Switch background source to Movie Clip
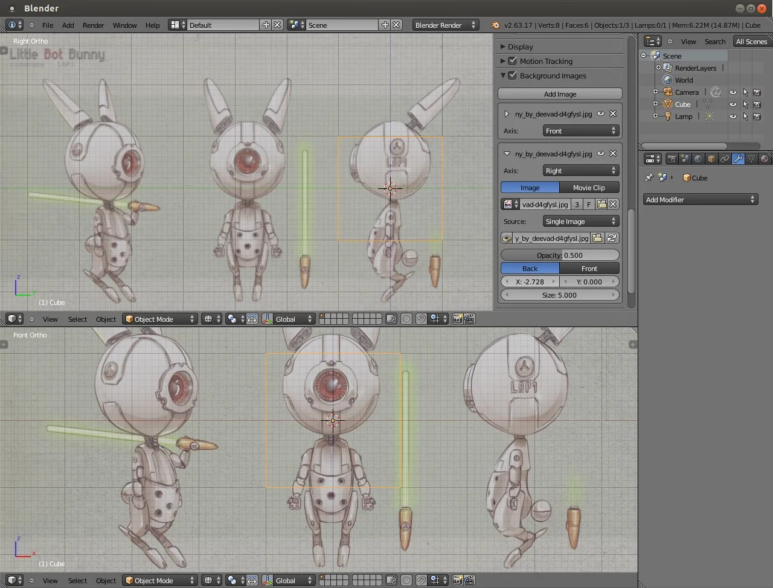Viewport: 773px width, 588px height. (x=589, y=187)
